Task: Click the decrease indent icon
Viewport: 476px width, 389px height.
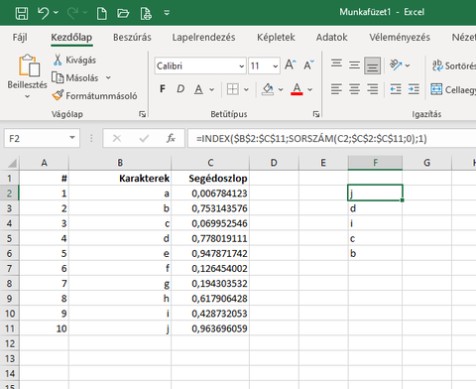Action: click(x=396, y=89)
